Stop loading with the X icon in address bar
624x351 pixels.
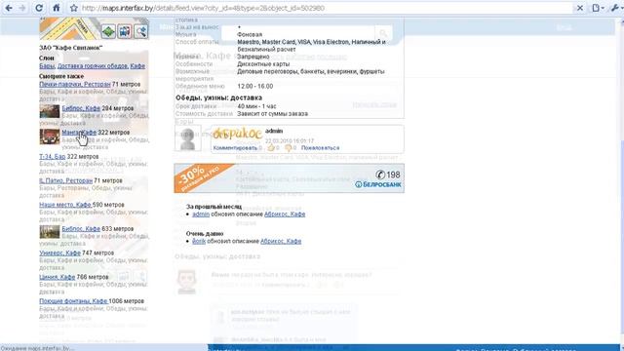(x=580, y=8)
